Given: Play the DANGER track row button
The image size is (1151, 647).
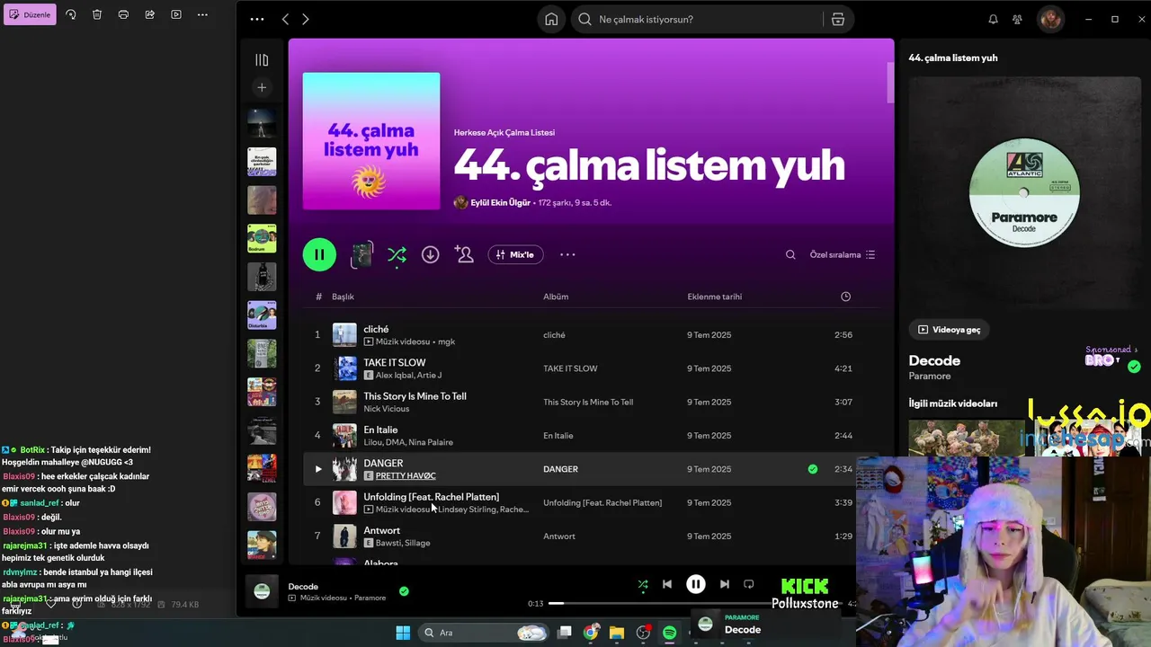Looking at the screenshot, I should point(317,469).
